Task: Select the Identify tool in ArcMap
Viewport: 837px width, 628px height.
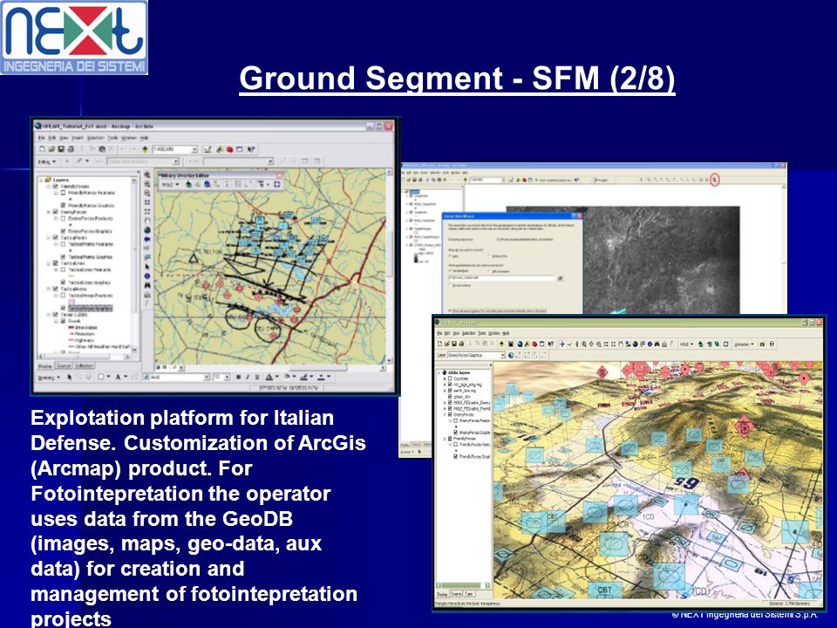Action: [x=147, y=276]
